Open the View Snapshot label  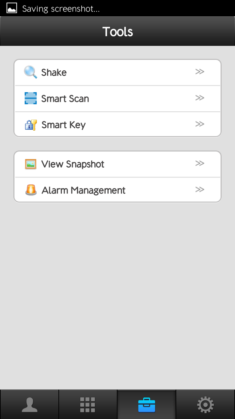73,164
